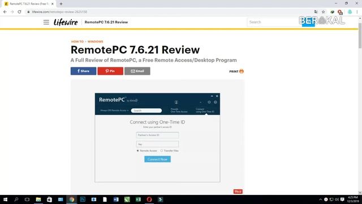The image size is (362, 204).
Task: Click the WINDOWS breadcrumb link
Action: click(96, 41)
